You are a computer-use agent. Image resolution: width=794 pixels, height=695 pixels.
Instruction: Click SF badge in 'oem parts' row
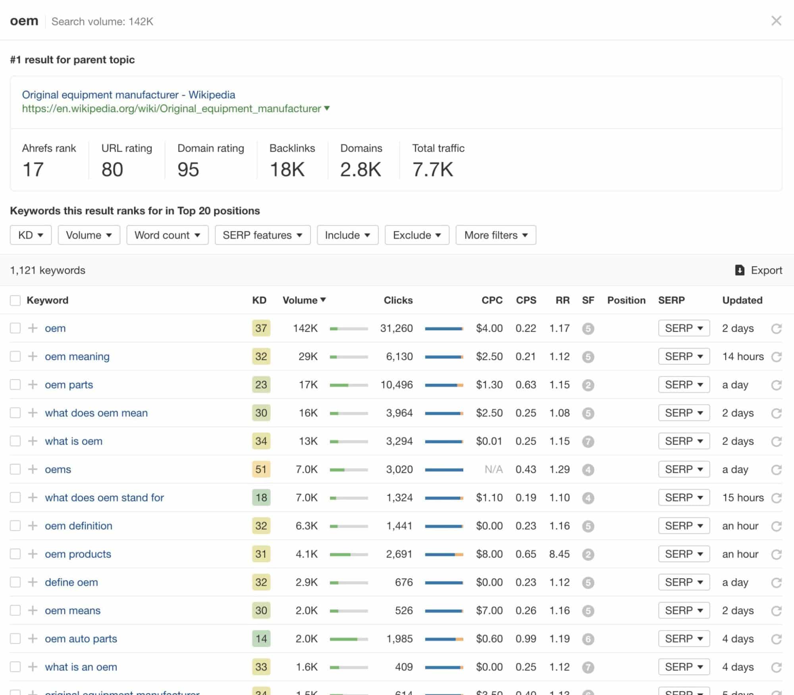point(588,385)
